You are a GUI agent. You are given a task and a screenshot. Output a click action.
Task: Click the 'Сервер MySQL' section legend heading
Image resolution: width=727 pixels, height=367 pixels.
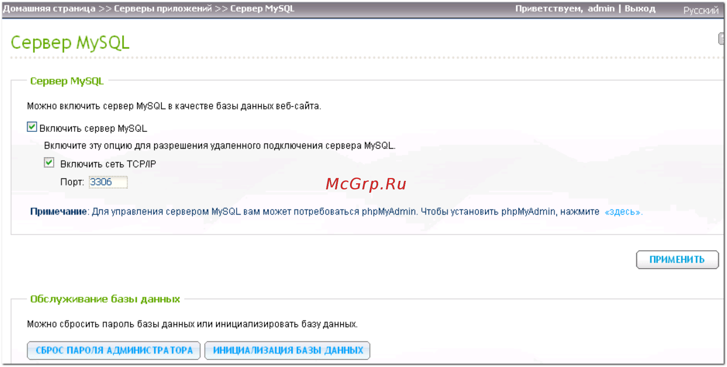pos(67,81)
